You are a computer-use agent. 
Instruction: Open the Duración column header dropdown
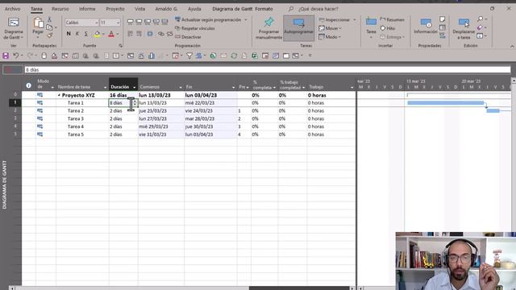click(135, 87)
